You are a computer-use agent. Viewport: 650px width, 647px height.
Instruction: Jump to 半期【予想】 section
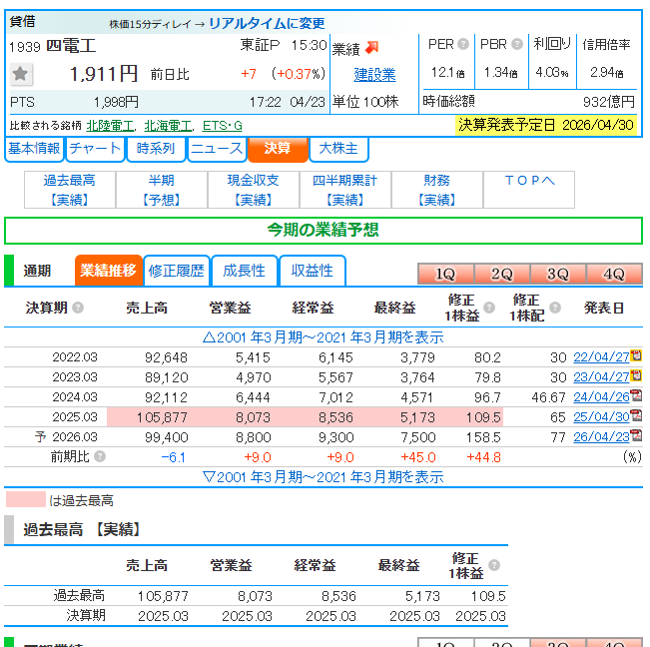(162, 190)
